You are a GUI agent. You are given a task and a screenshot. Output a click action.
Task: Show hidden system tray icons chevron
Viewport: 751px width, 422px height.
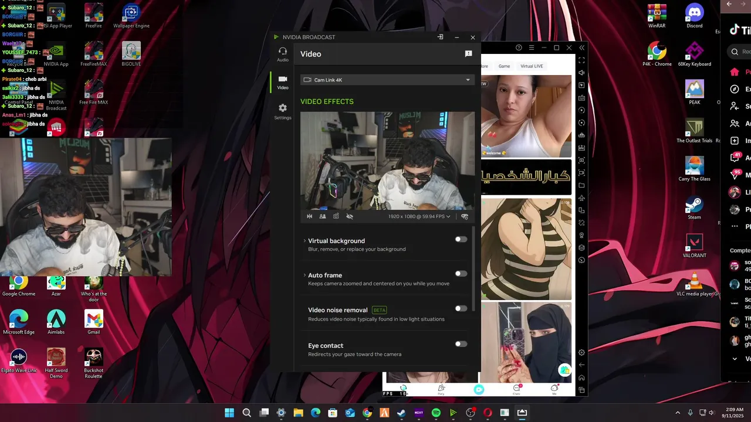[x=678, y=413]
